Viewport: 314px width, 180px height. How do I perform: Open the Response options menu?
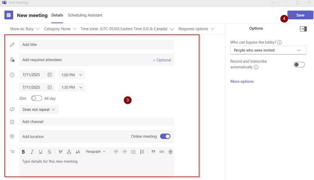pos(196,29)
